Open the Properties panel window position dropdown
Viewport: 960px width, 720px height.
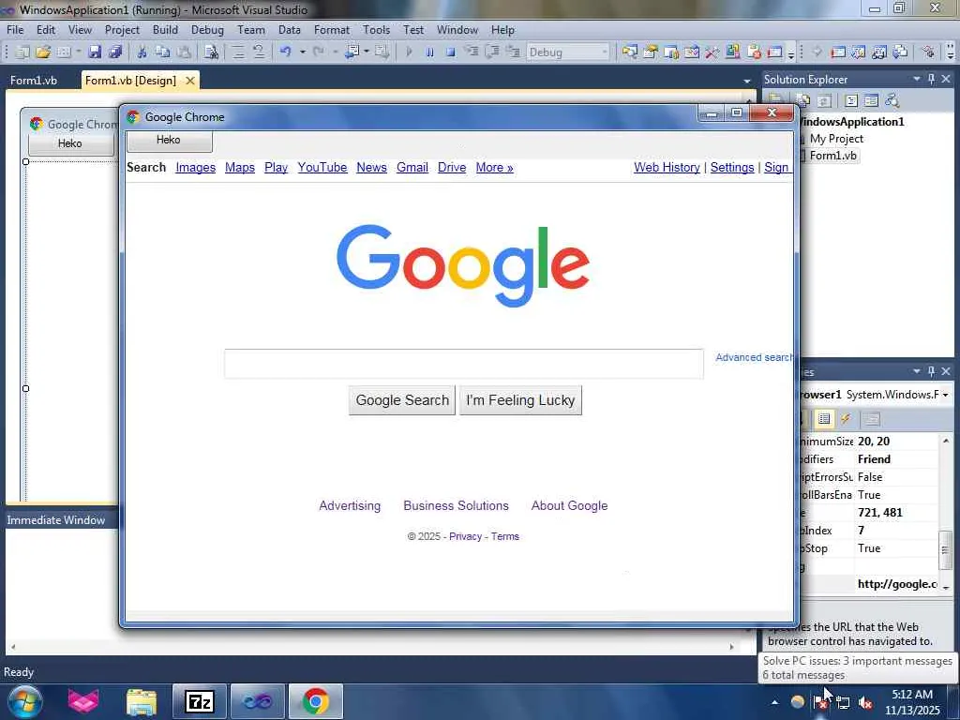pos(917,371)
